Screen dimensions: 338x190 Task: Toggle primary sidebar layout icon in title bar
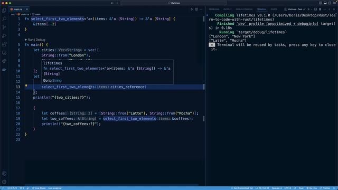[x=321, y=3]
